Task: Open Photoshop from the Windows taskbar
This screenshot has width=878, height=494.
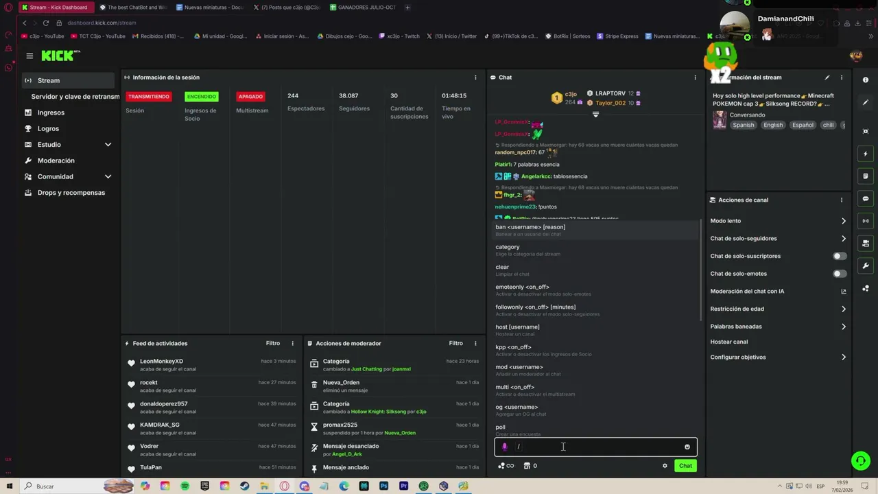Action: coord(383,486)
